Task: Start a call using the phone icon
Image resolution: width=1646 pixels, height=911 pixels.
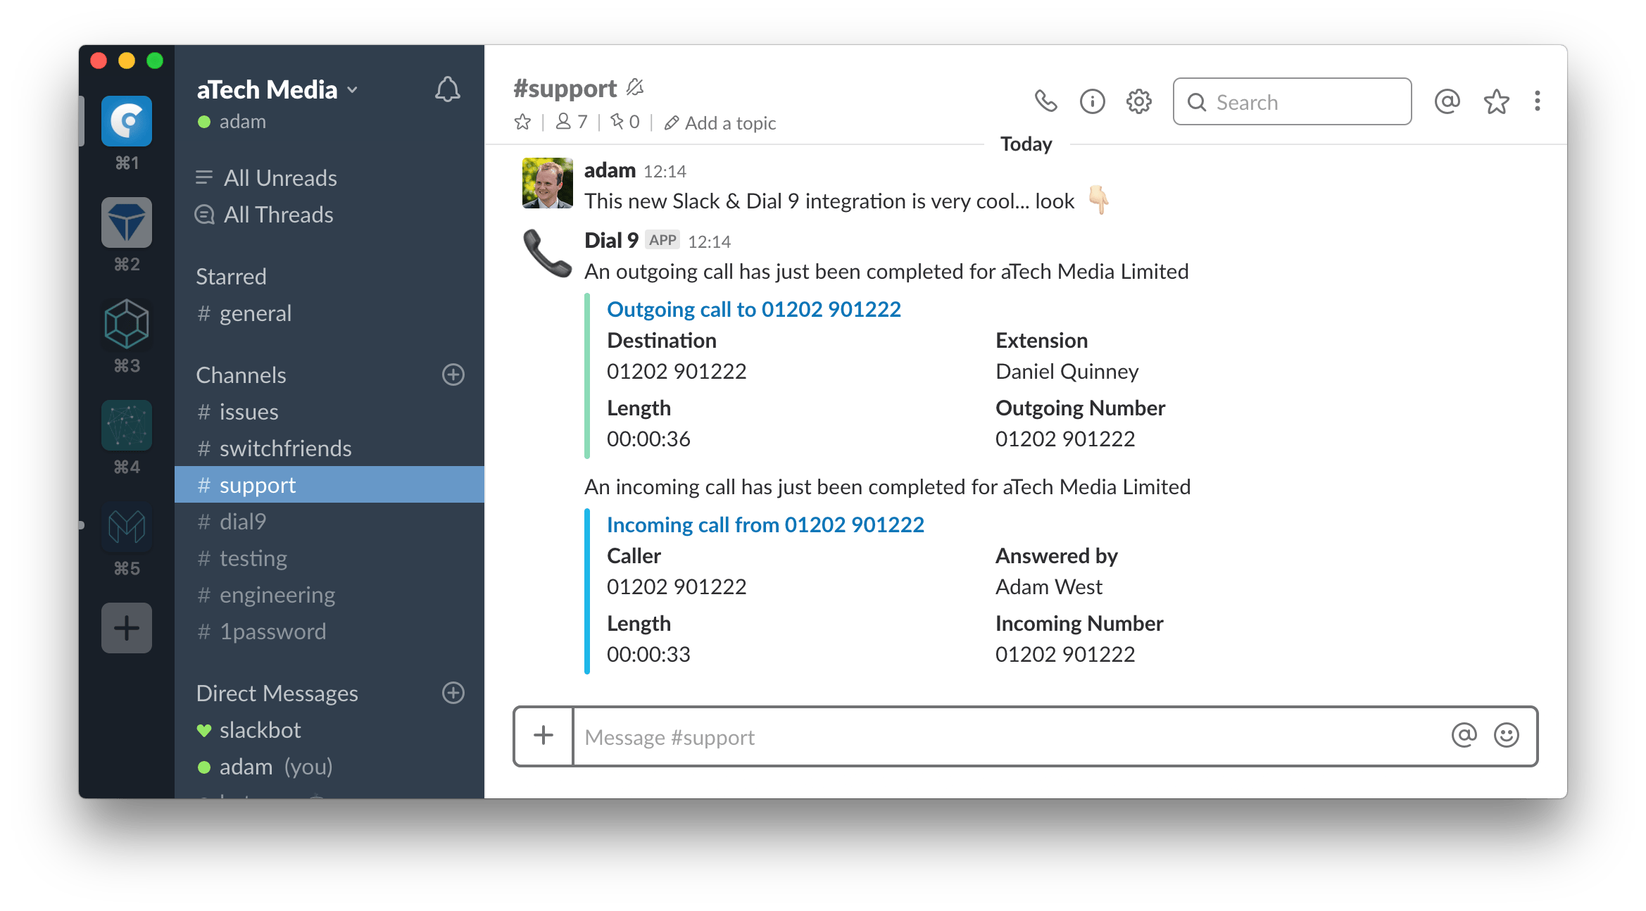Action: [x=1046, y=101]
